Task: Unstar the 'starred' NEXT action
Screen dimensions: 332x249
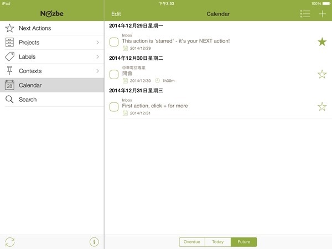Action: pyautogui.click(x=322, y=41)
